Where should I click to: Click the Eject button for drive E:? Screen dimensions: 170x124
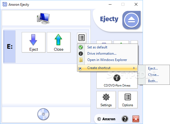[x=33, y=42]
